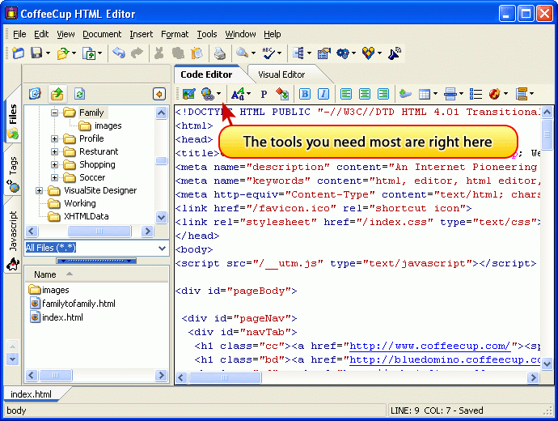Click the Name column header
The width and height of the screenshot is (558, 421).
coord(45,275)
